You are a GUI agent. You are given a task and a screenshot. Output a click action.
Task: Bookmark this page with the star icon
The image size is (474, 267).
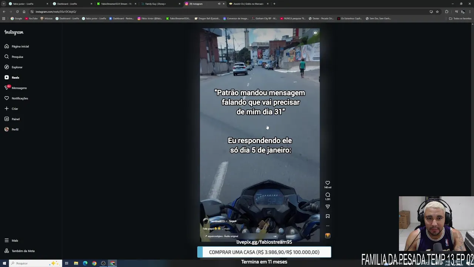(437, 11)
